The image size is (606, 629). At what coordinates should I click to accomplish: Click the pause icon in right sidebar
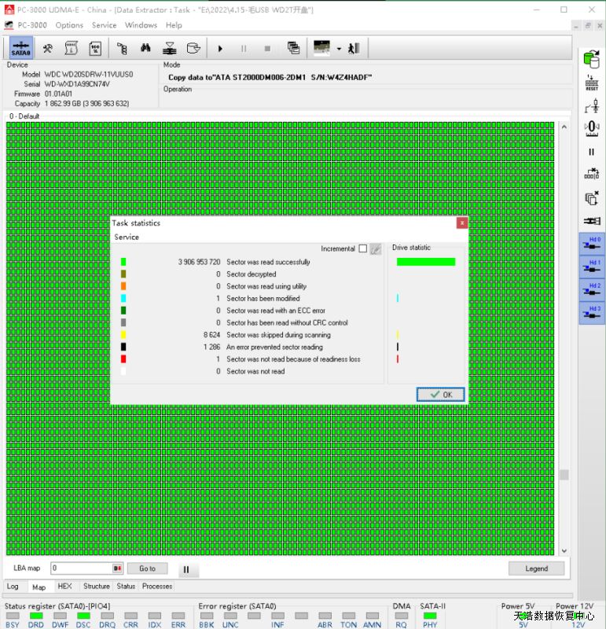591,152
